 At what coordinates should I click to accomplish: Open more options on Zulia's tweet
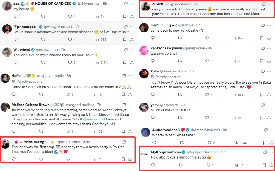click(x=271, y=71)
